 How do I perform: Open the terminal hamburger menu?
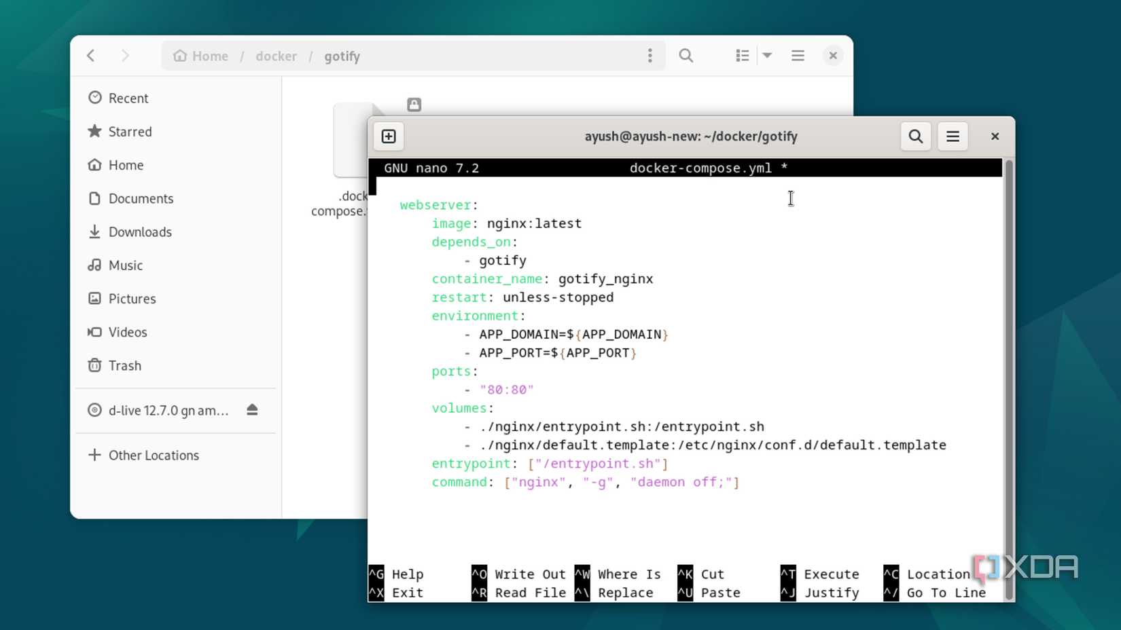pos(953,136)
